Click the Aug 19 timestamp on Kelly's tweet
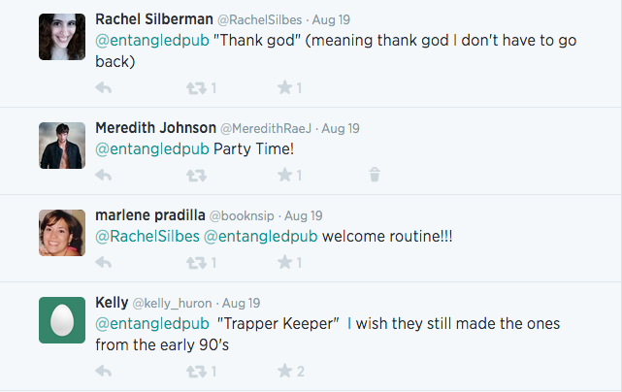 tap(240, 303)
